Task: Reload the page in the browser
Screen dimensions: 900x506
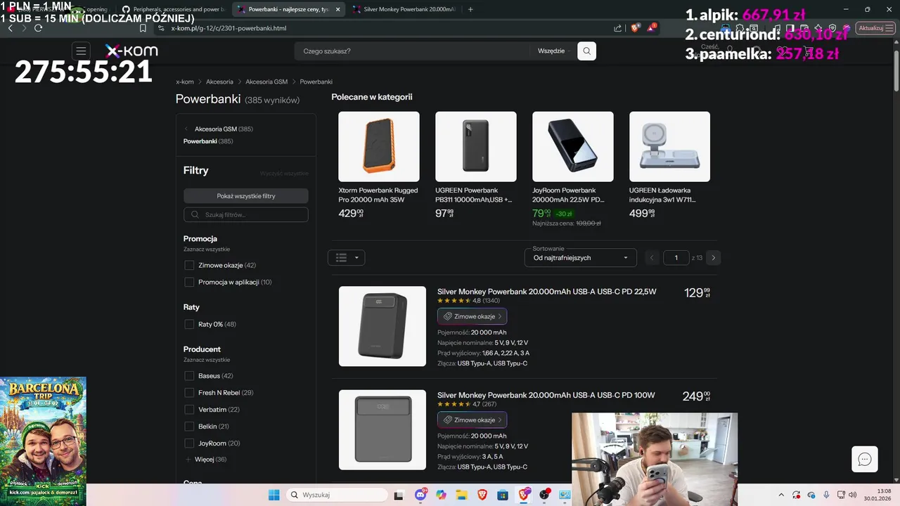Action: tap(38, 28)
